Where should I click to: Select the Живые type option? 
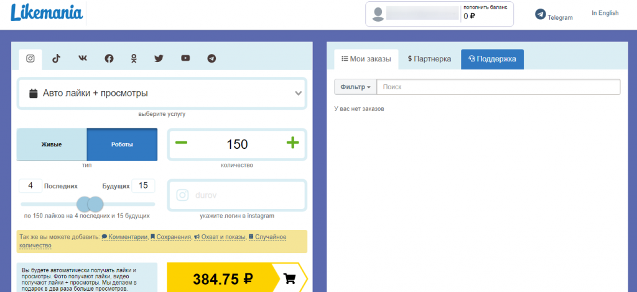(52, 144)
